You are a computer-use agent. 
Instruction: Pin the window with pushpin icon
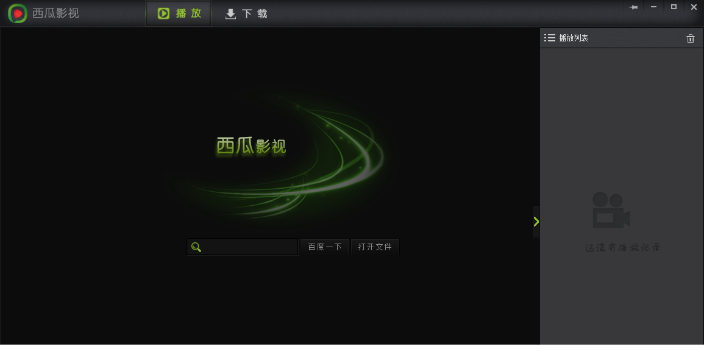tap(633, 7)
